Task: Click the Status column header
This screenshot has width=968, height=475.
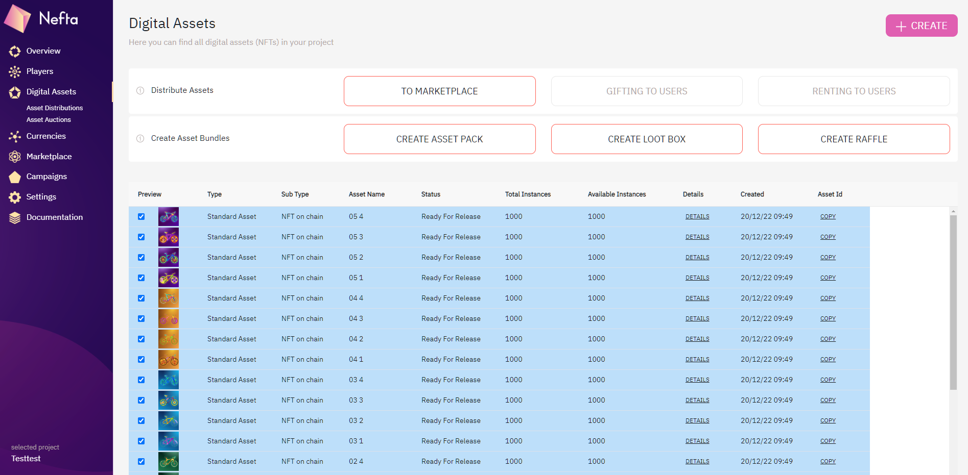Action: 431,194
